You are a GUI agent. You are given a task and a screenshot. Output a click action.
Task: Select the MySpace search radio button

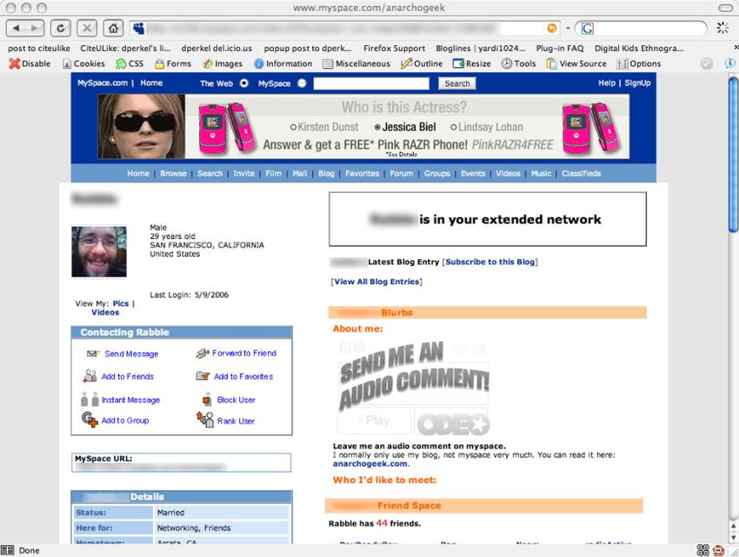click(302, 83)
